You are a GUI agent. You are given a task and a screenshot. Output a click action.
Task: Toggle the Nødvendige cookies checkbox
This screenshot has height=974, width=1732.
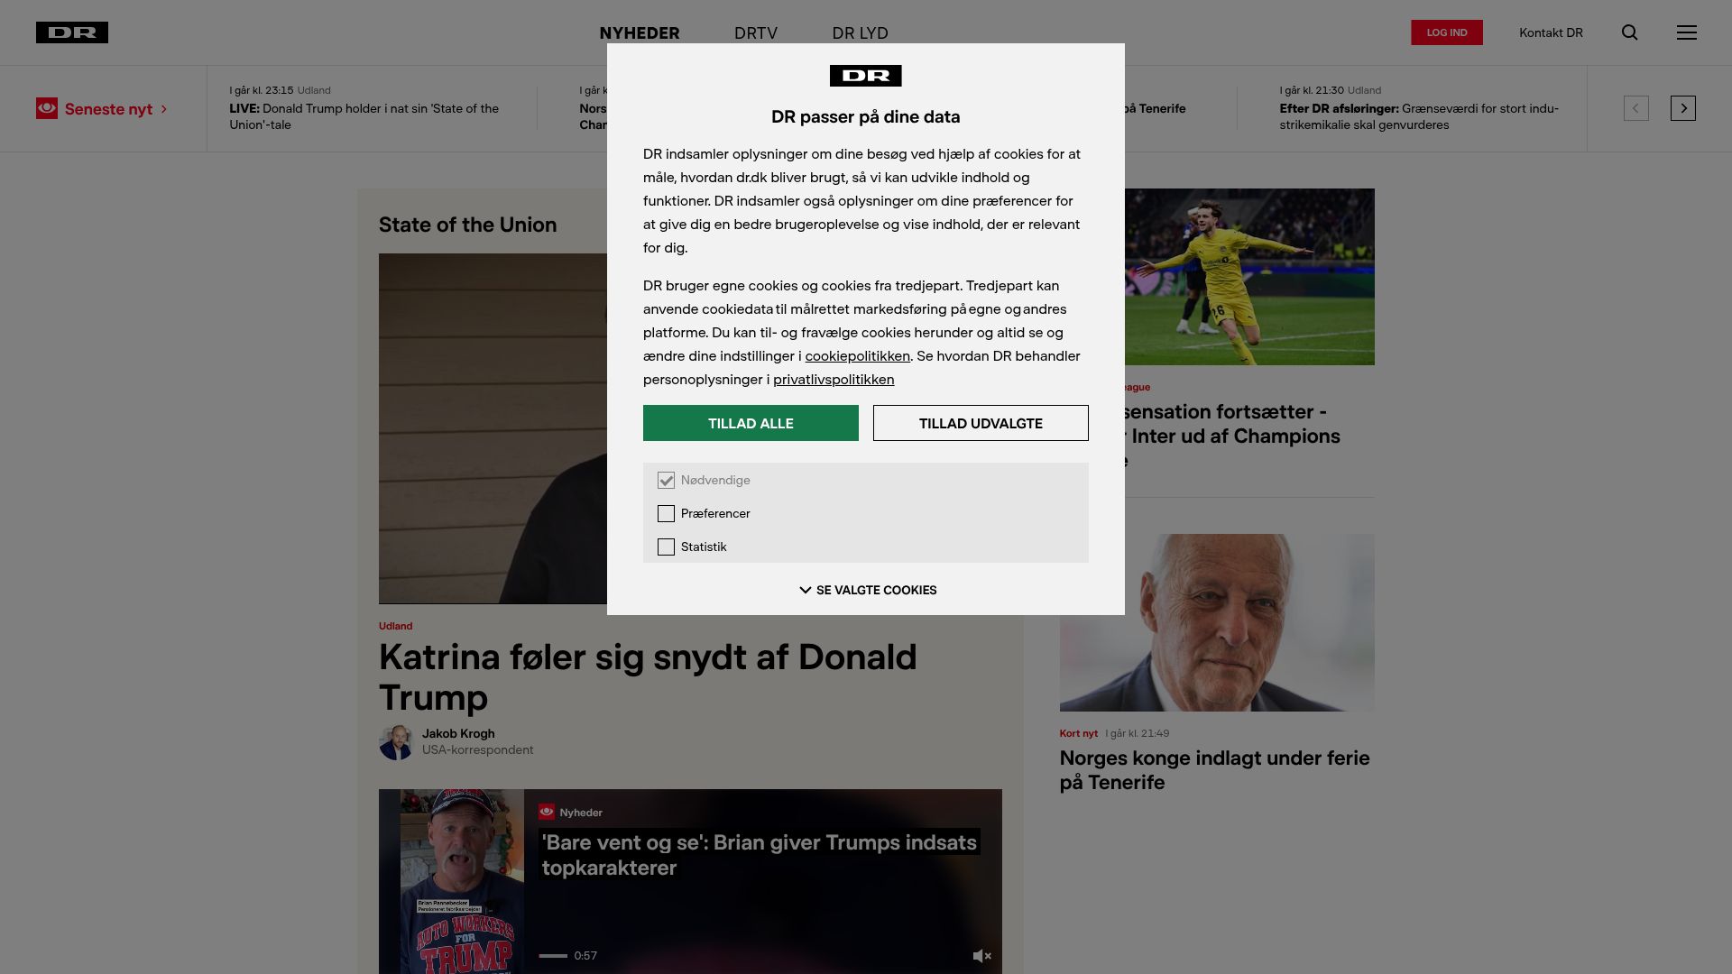tap(666, 481)
